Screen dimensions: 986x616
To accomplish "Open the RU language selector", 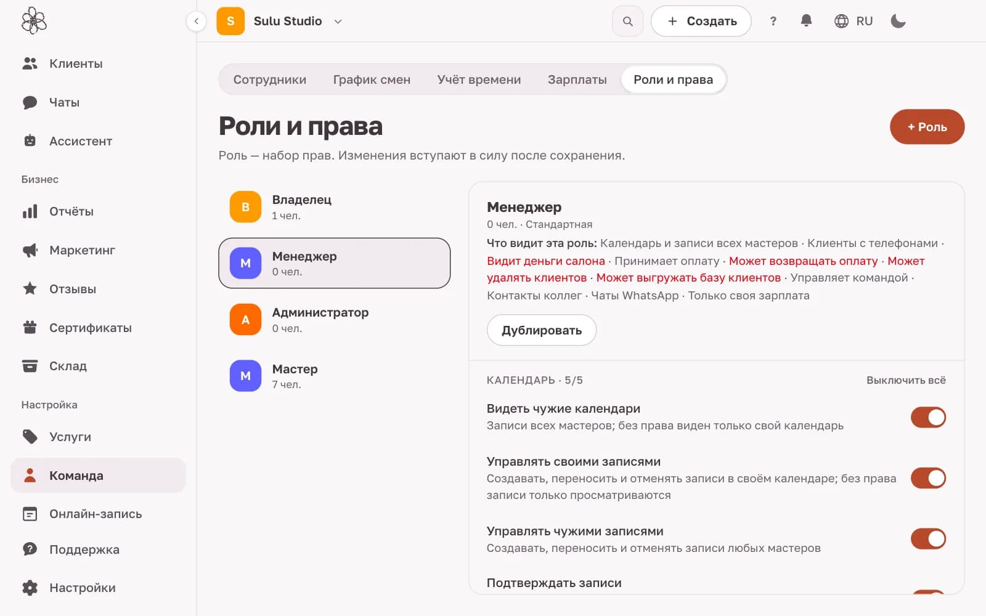I will coord(854,21).
